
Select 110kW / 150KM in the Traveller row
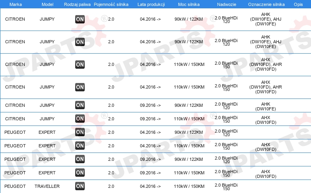click(x=189, y=186)
